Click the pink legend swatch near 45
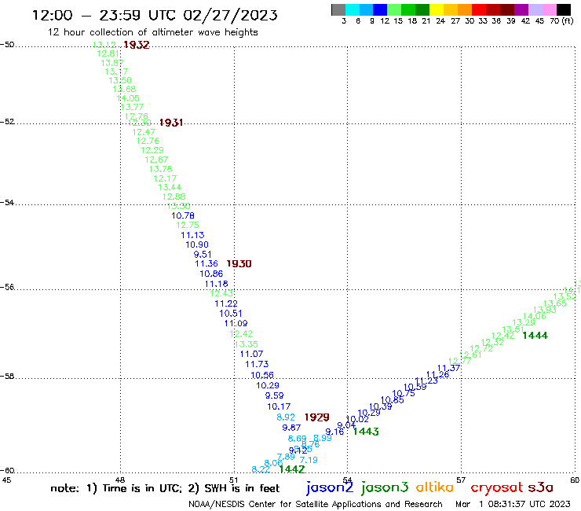The width and height of the screenshot is (581, 511). pos(550,9)
